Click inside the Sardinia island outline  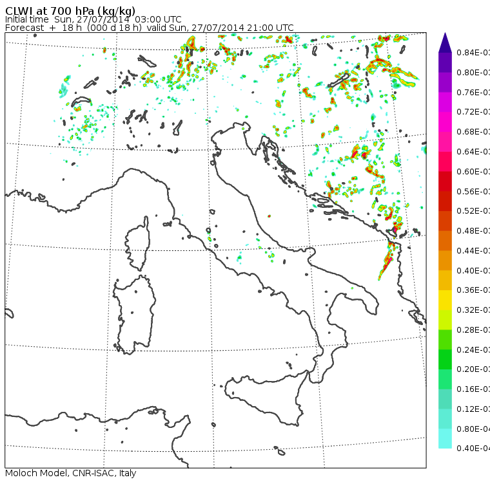tap(134, 315)
